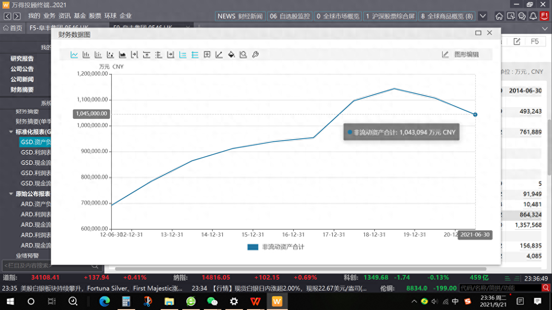Open WeChat from the Windows taskbar
The image size is (552, 310).
[212, 302]
